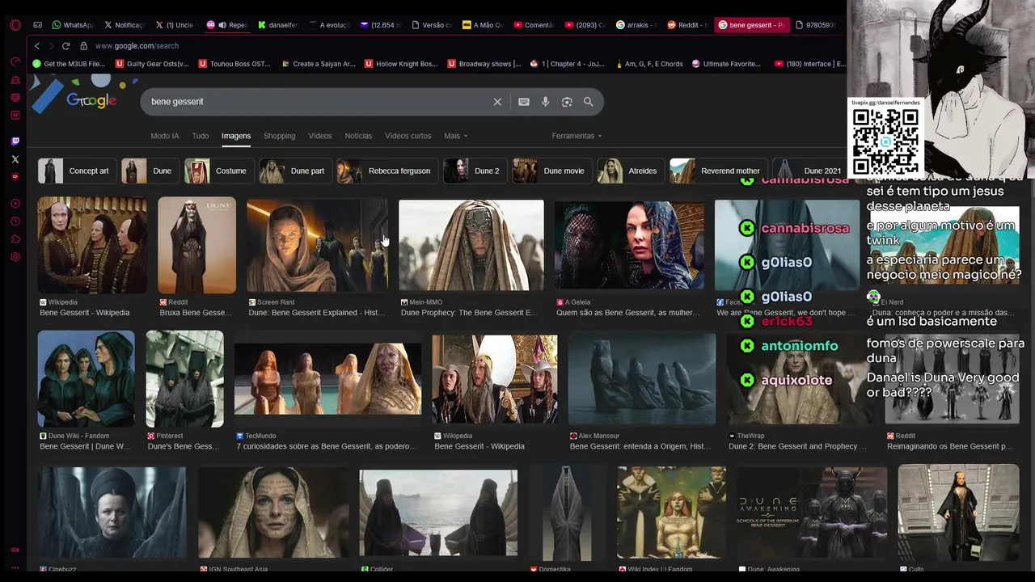Switch to the danaelfernandes Kick tab

coord(279,25)
